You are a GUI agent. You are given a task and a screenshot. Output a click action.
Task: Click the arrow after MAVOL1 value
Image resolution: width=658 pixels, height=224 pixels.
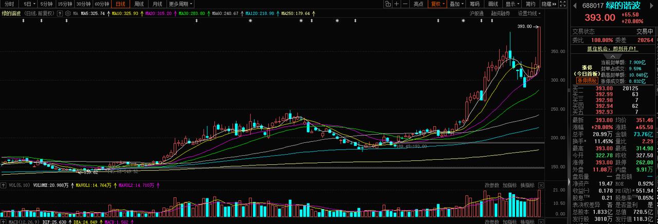click(x=116, y=185)
